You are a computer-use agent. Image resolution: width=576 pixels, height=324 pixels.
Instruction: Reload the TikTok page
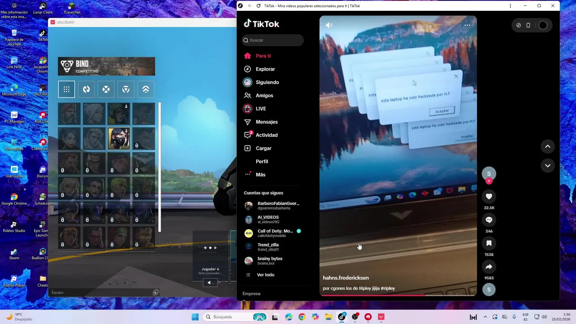(x=258, y=6)
